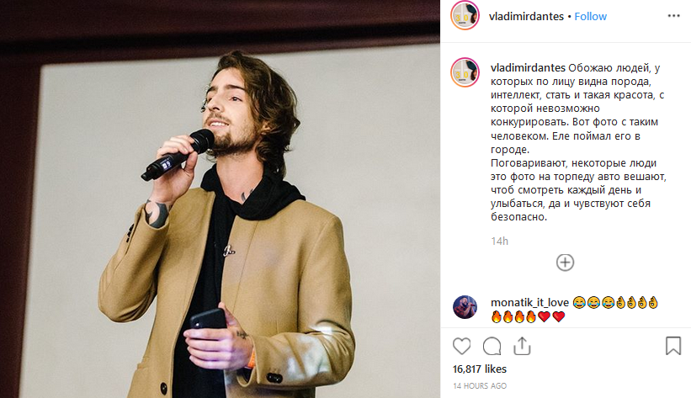Select the microphone in the photo

tap(178, 155)
